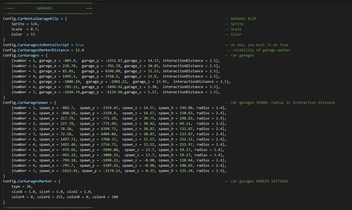Screen dimensions: 352x210
Task: Click the '-- GARAGES BLIP' comment
Action: [240, 18]
